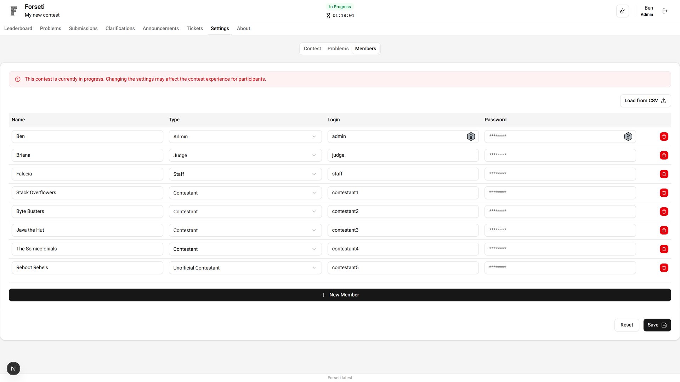Click the upload icon on Load from CSV
The height and width of the screenshot is (382, 680).
(664, 100)
